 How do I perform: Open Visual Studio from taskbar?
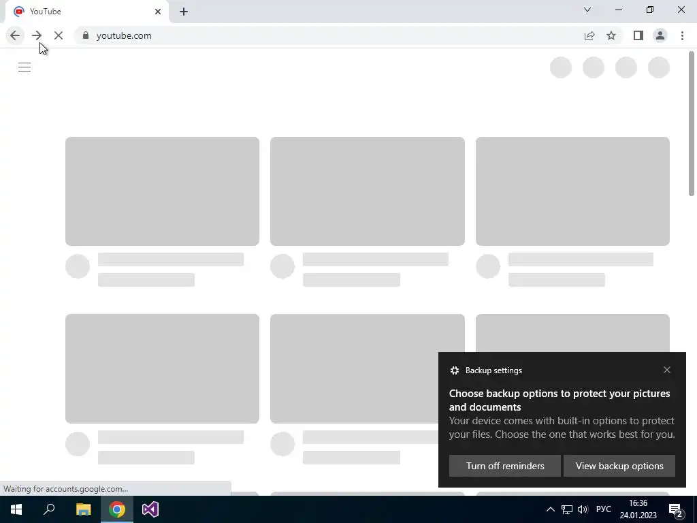pos(150,509)
